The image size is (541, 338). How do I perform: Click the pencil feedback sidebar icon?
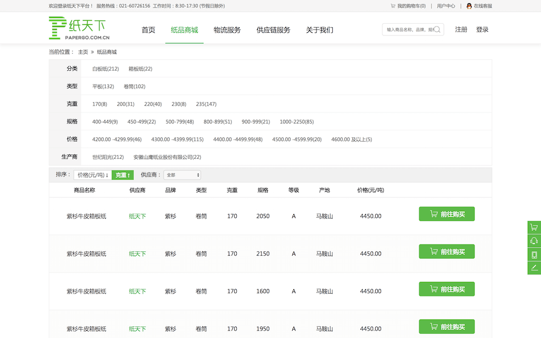[534, 268]
